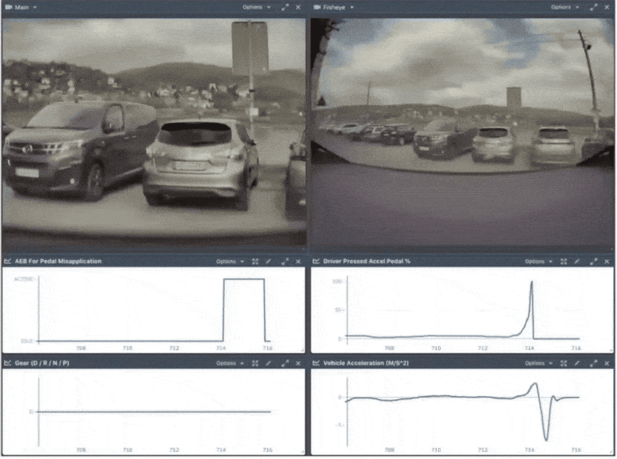Open Options dropdown on Vehicle Acceleration panel
Screen dimensions: 617x459
pos(537,364)
